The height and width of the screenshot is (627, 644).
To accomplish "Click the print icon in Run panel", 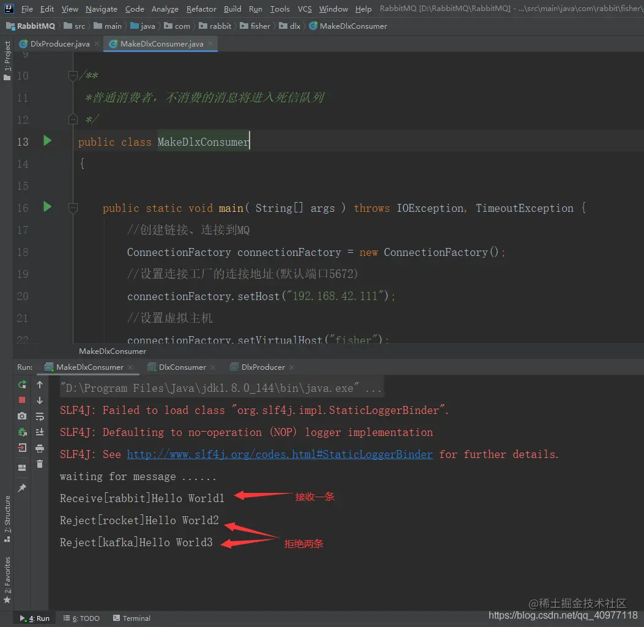I will click(x=40, y=448).
